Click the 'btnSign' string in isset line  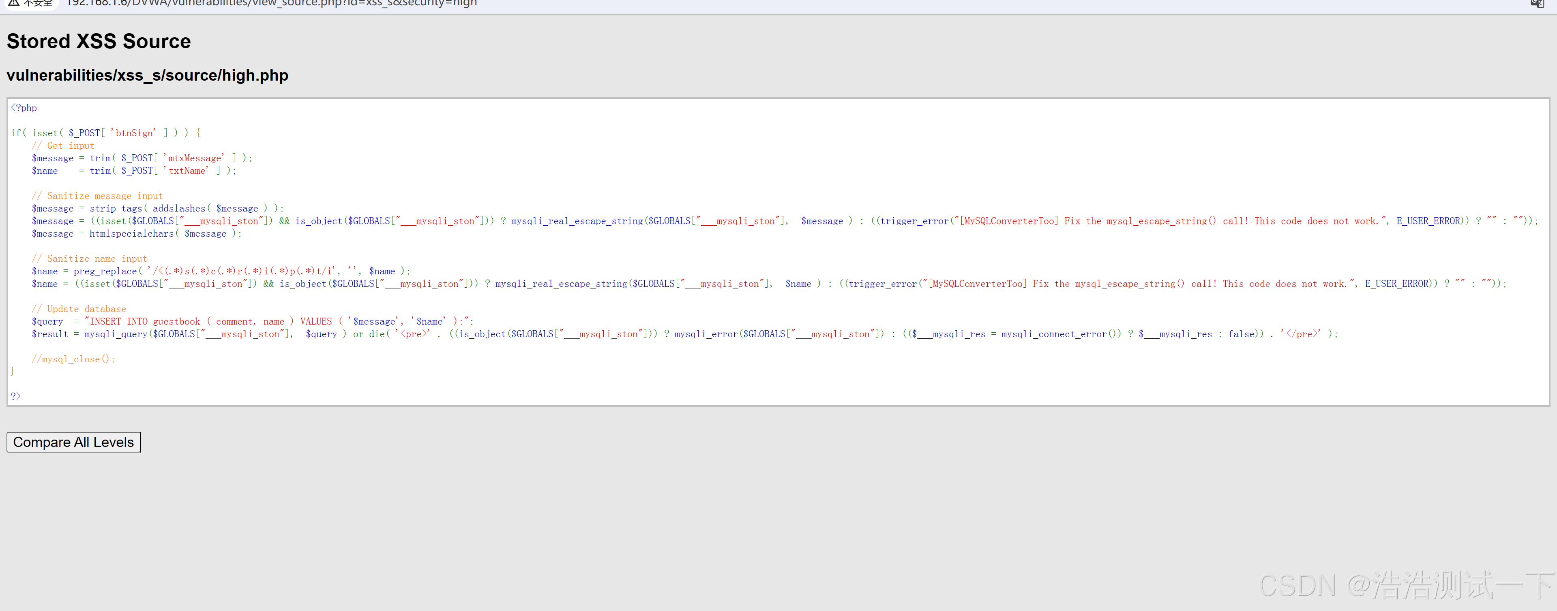point(133,133)
